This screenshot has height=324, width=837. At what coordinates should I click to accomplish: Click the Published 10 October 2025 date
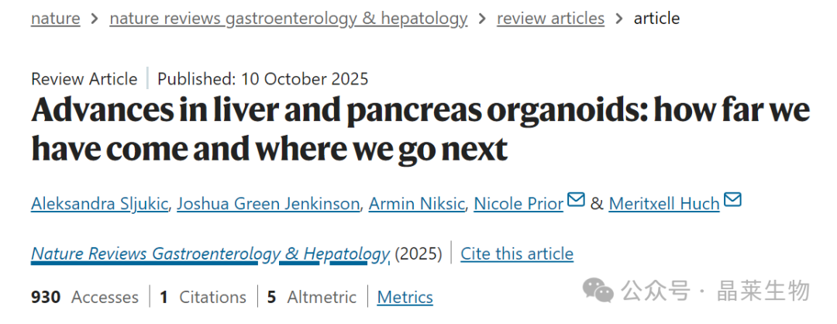tap(263, 78)
